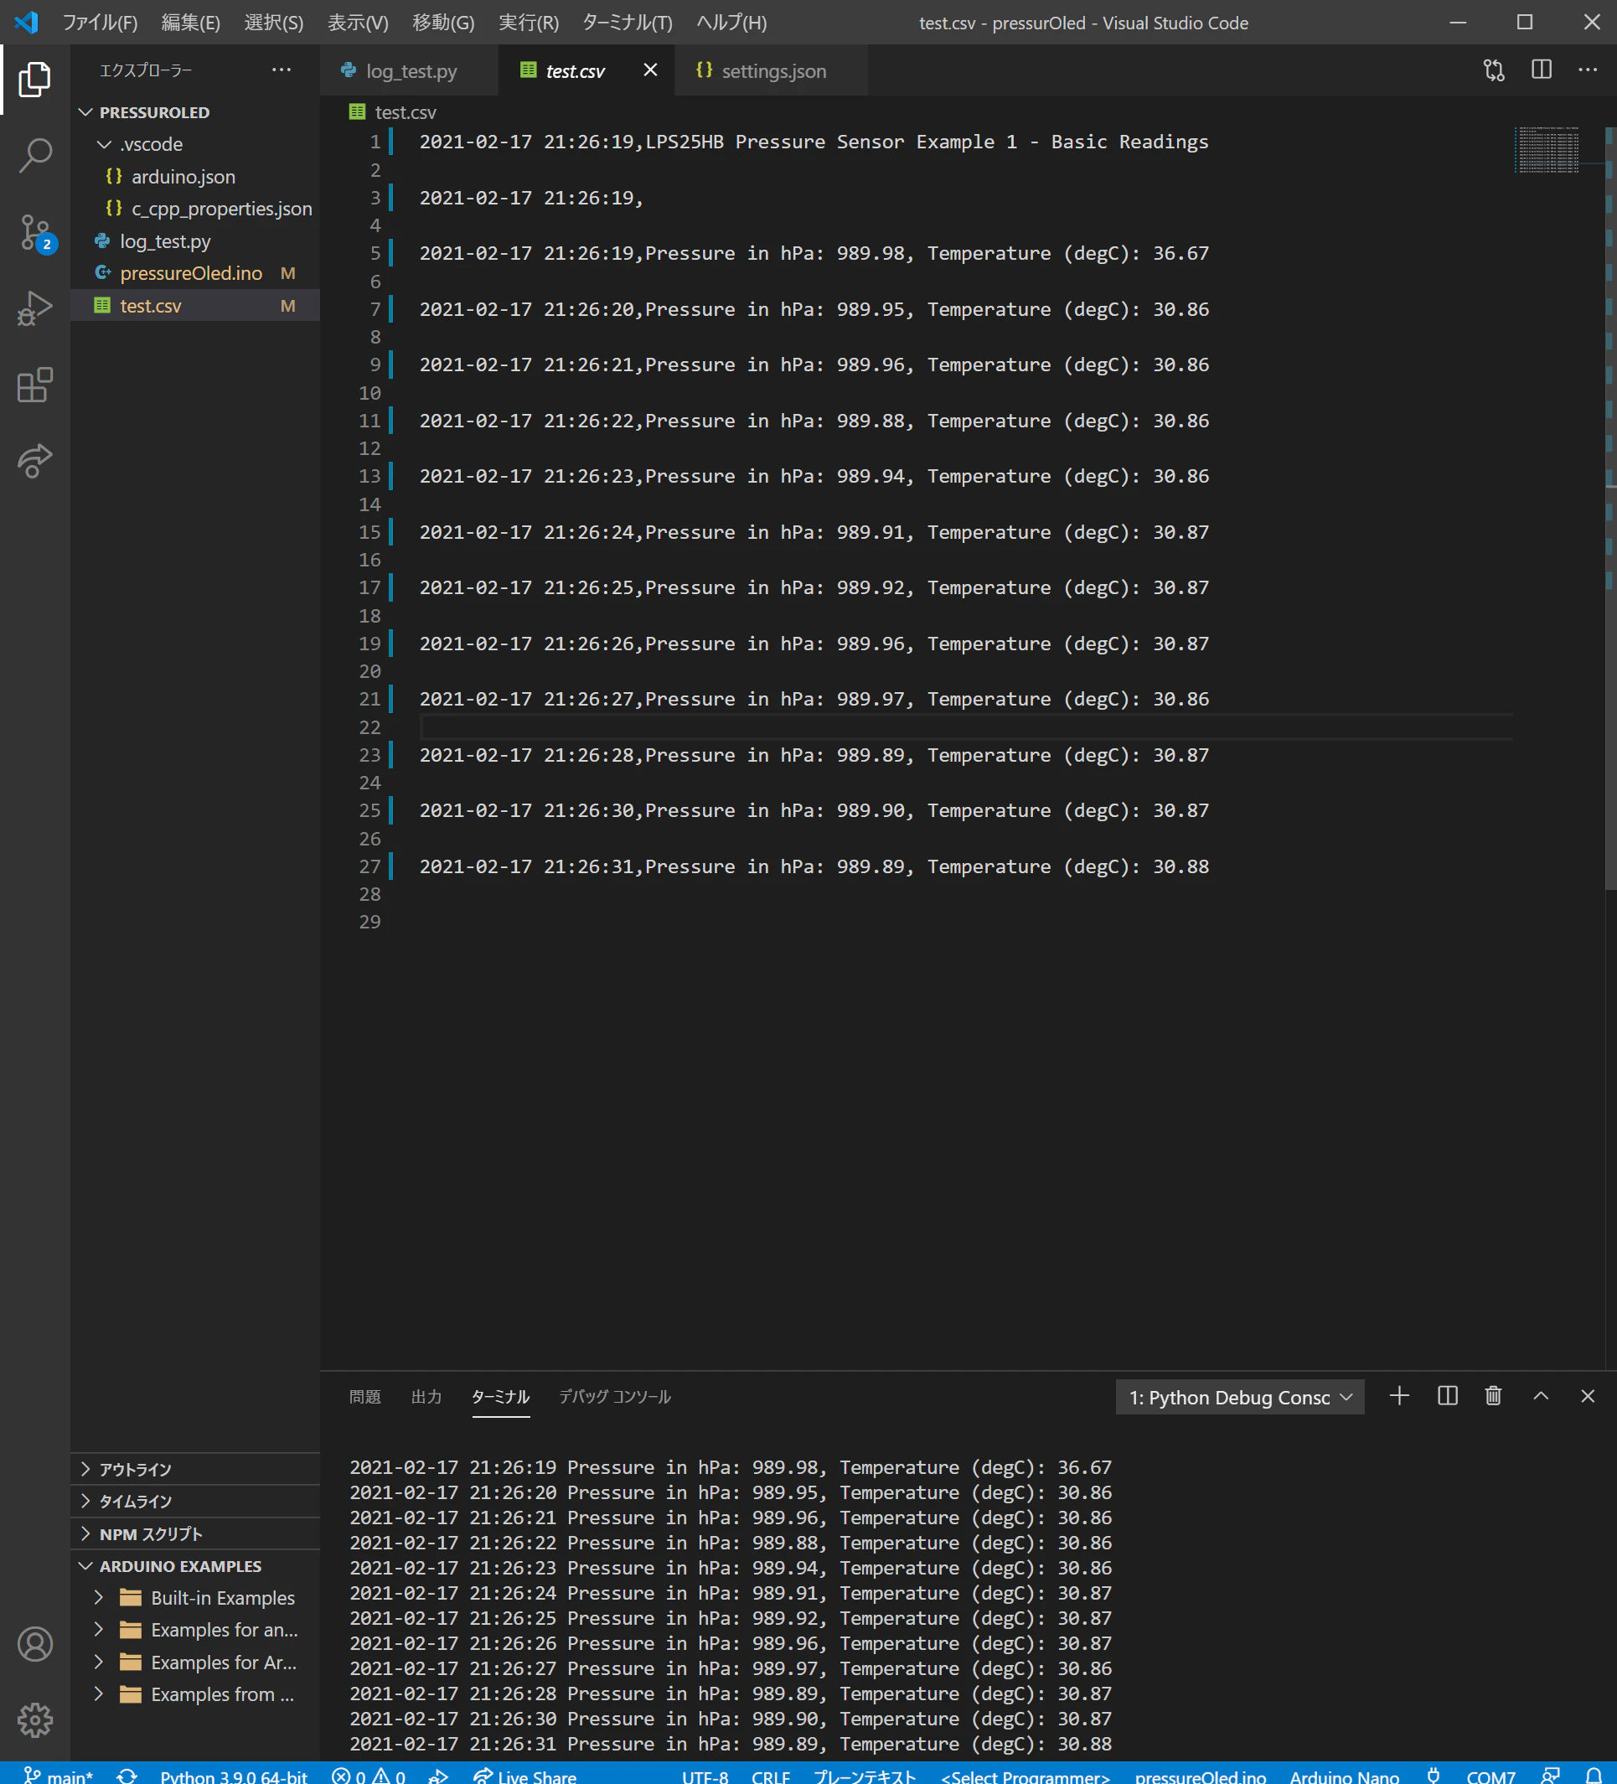Open the Extensions view icon
This screenshot has width=1617, height=1784.
pyautogui.click(x=34, y=385)
